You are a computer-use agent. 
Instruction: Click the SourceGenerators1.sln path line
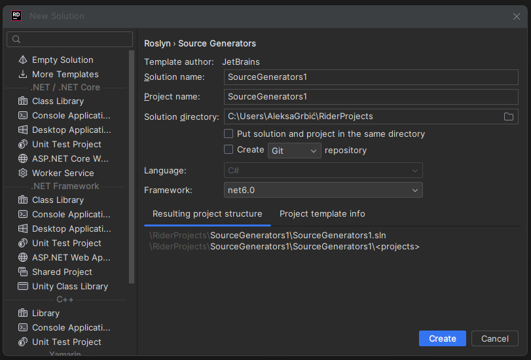pos(268,235)
